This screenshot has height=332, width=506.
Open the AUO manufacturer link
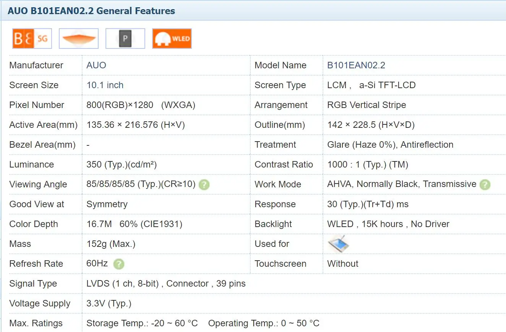(x=96, y=65)
